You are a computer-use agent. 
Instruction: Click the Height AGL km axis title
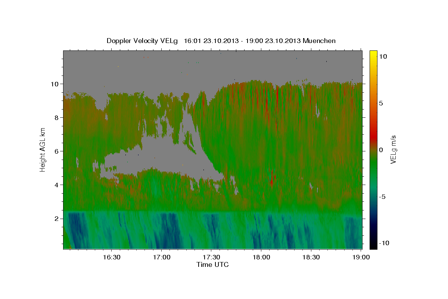tap(43, 149)
